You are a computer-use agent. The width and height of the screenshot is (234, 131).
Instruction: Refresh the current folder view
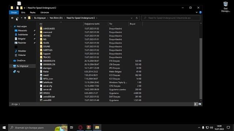point(137,18)
